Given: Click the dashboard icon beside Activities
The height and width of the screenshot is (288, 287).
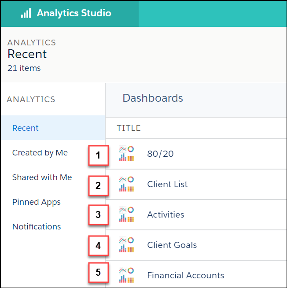Looking at the screenshot, I should pos(126,214).
